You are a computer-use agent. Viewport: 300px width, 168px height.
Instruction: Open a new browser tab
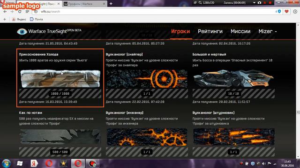click(x=111, y=4)
